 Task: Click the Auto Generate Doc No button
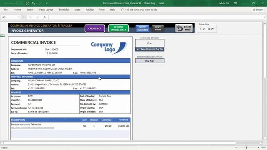point(150,49)
